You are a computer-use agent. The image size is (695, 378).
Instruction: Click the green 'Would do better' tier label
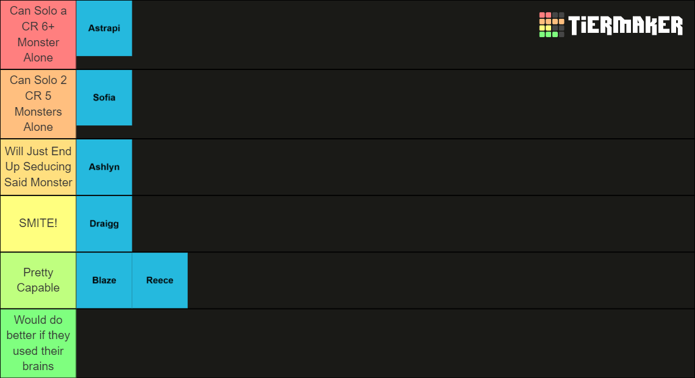coord(38,343)
